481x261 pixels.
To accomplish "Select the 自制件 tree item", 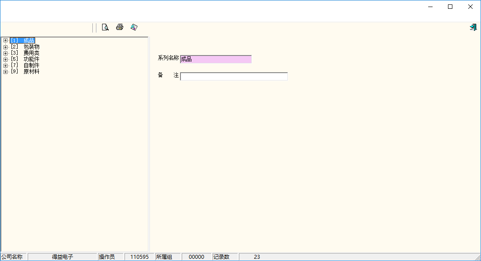I will (25, 65).
